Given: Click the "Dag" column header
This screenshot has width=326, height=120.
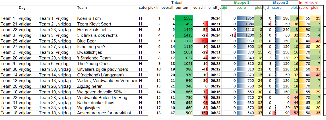Looking at the screenshot, I should 22,8.
